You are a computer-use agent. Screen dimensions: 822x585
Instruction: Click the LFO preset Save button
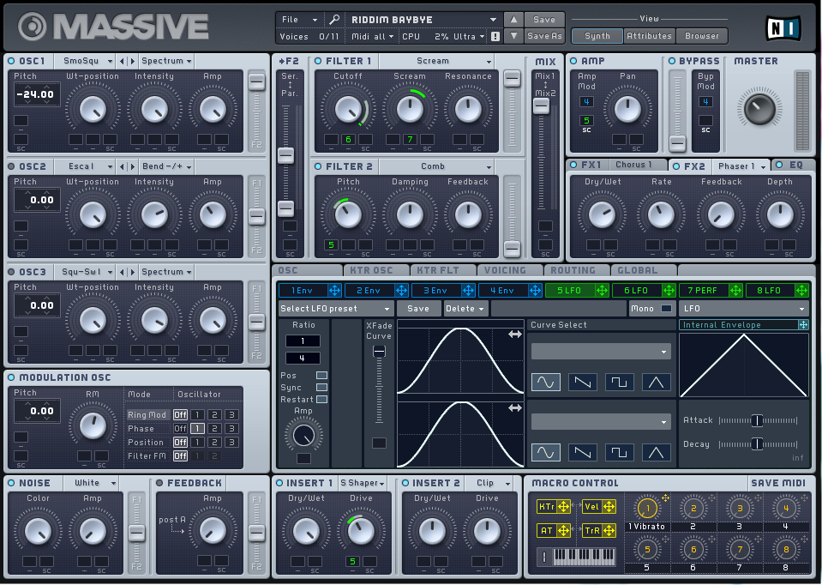[x=418, y=309]
